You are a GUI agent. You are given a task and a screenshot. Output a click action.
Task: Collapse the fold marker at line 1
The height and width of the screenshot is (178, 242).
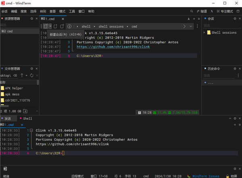coord(31,131)
